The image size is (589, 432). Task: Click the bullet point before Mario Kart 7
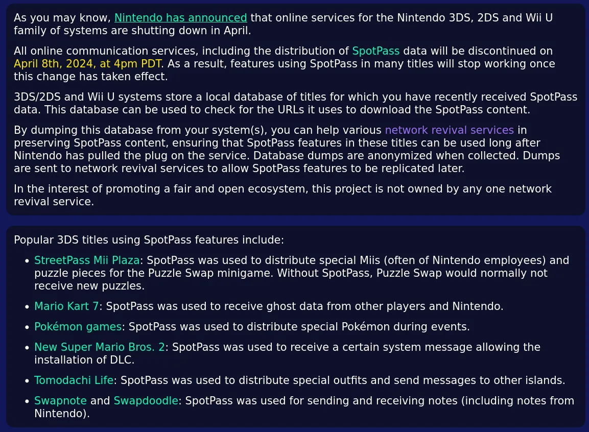27,307
